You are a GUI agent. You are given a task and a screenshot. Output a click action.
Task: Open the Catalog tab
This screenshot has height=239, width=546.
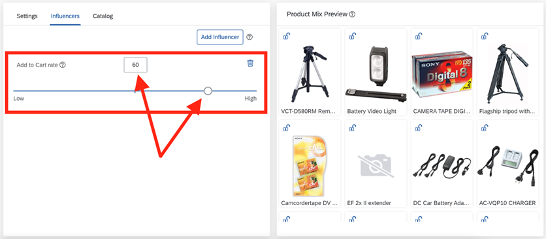(x=103, y=16)
